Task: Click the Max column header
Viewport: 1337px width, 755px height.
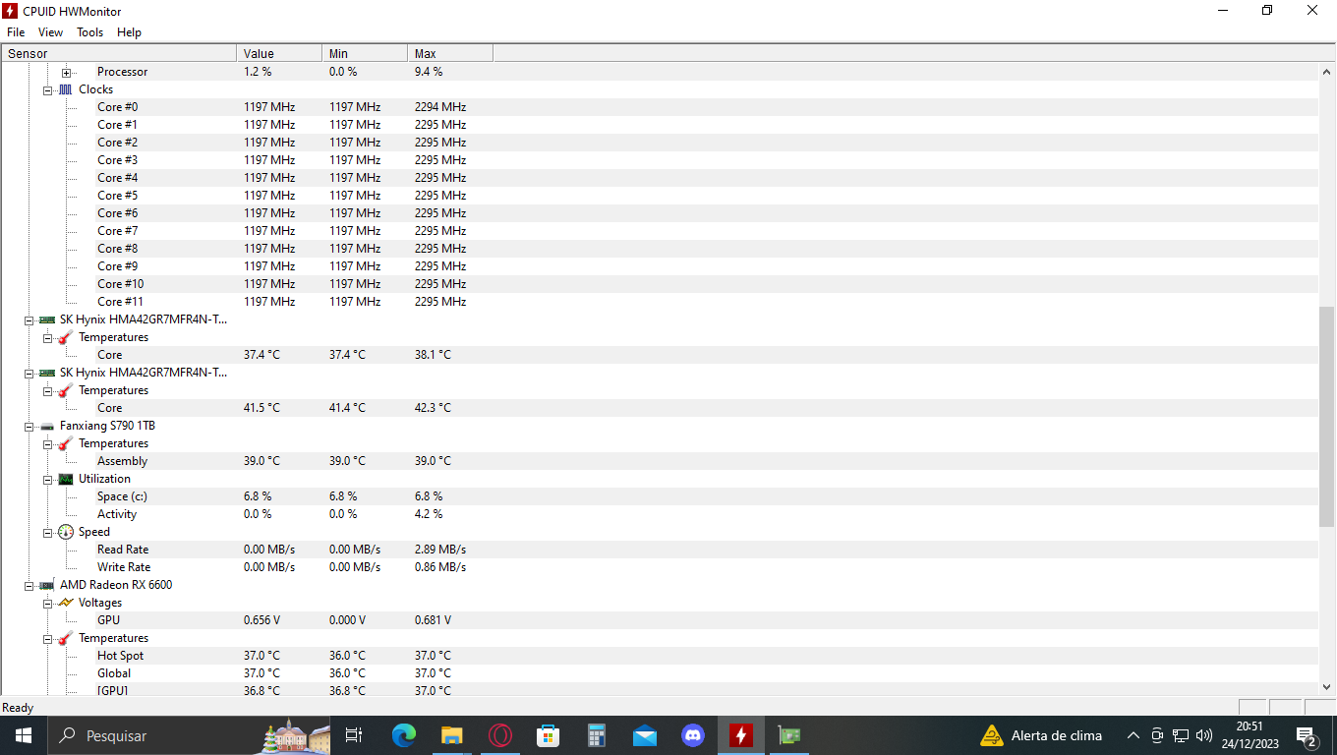Action: pos(450,53)
